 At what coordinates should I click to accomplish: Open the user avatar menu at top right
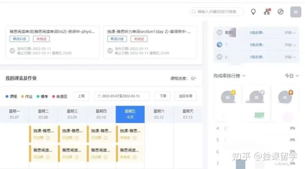(296, 12)
